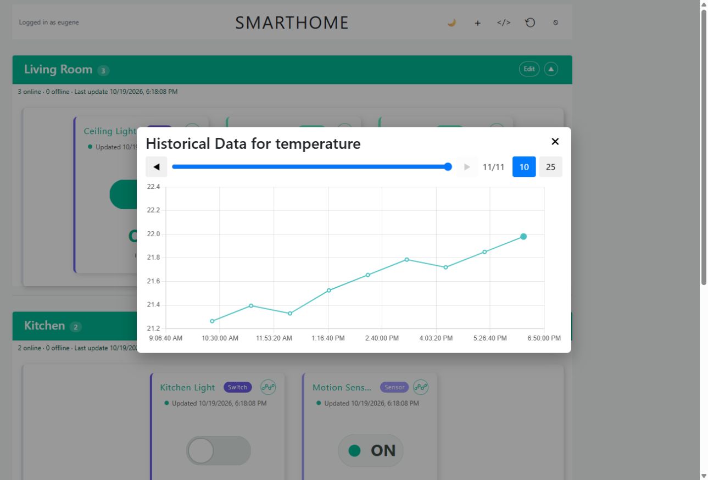This screenshot has width=708, height=480.
Task: Close the Historical Data dialog
Action: click(555, 142)
